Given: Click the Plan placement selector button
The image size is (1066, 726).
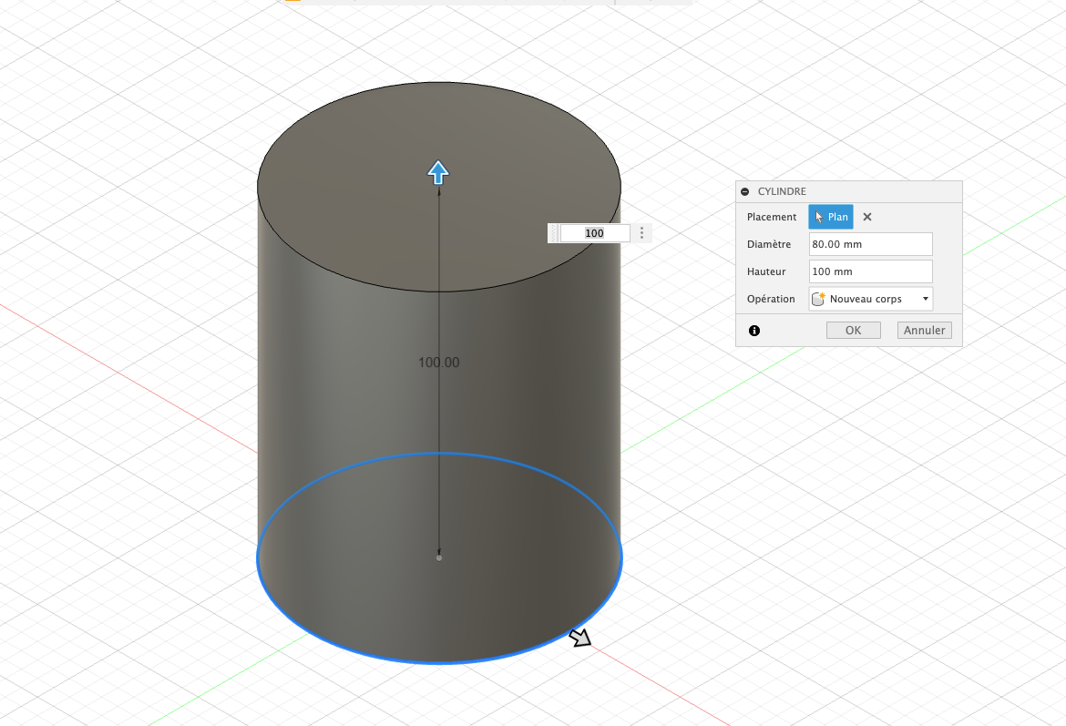Looking at the screenshot, I should pos(831,217).
